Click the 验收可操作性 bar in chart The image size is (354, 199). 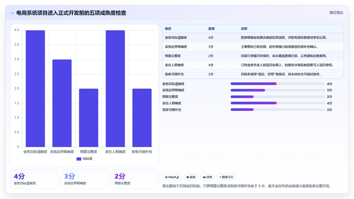142,118
